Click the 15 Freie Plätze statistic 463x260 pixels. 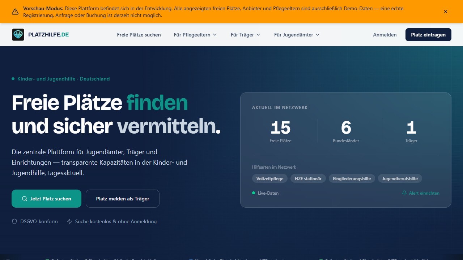tap(280, 131)
